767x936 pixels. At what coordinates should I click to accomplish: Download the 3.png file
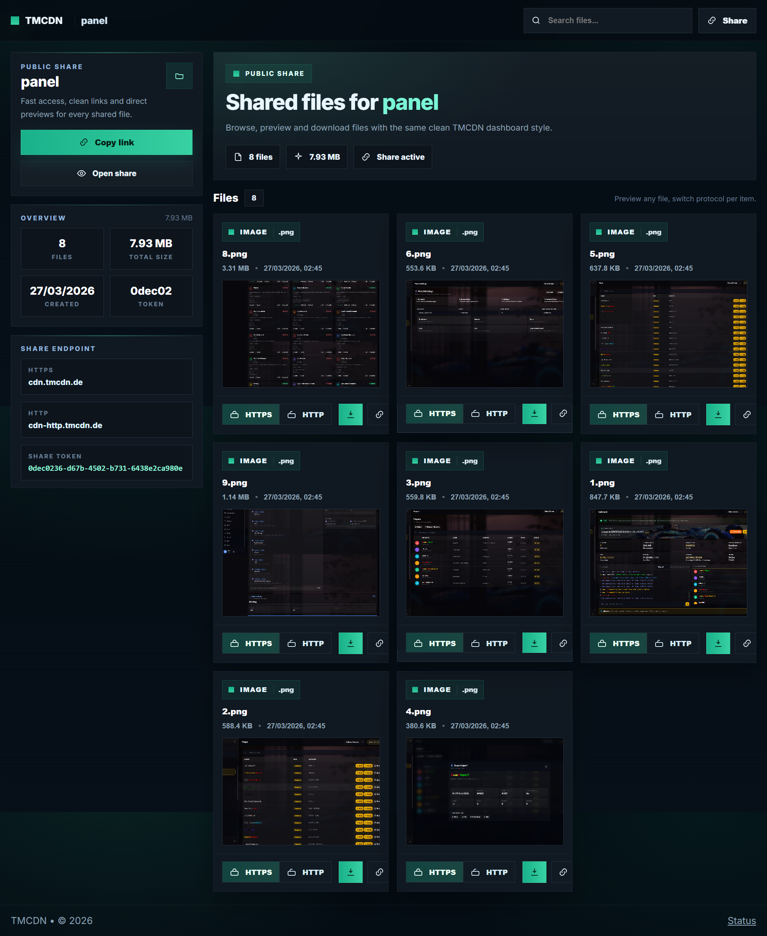point(534,643)
